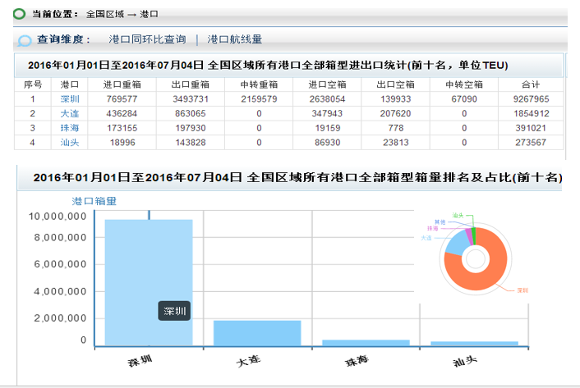Click the blue query dimension bubble icon
The width and height of the screenshot is (580, 388).
[25, 39]
